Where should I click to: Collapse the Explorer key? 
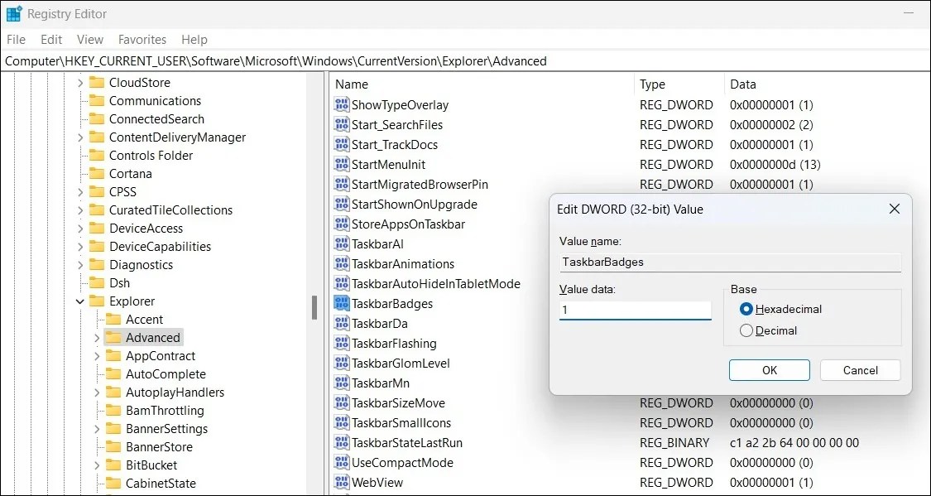[80, 301]
